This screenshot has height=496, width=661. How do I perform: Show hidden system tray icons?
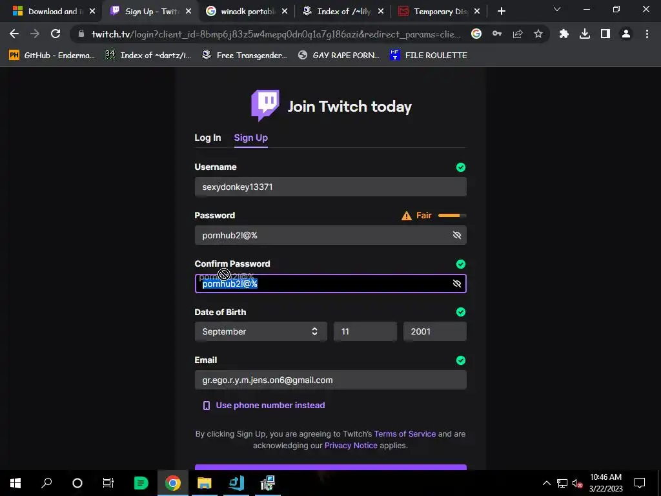pos(546,483)
